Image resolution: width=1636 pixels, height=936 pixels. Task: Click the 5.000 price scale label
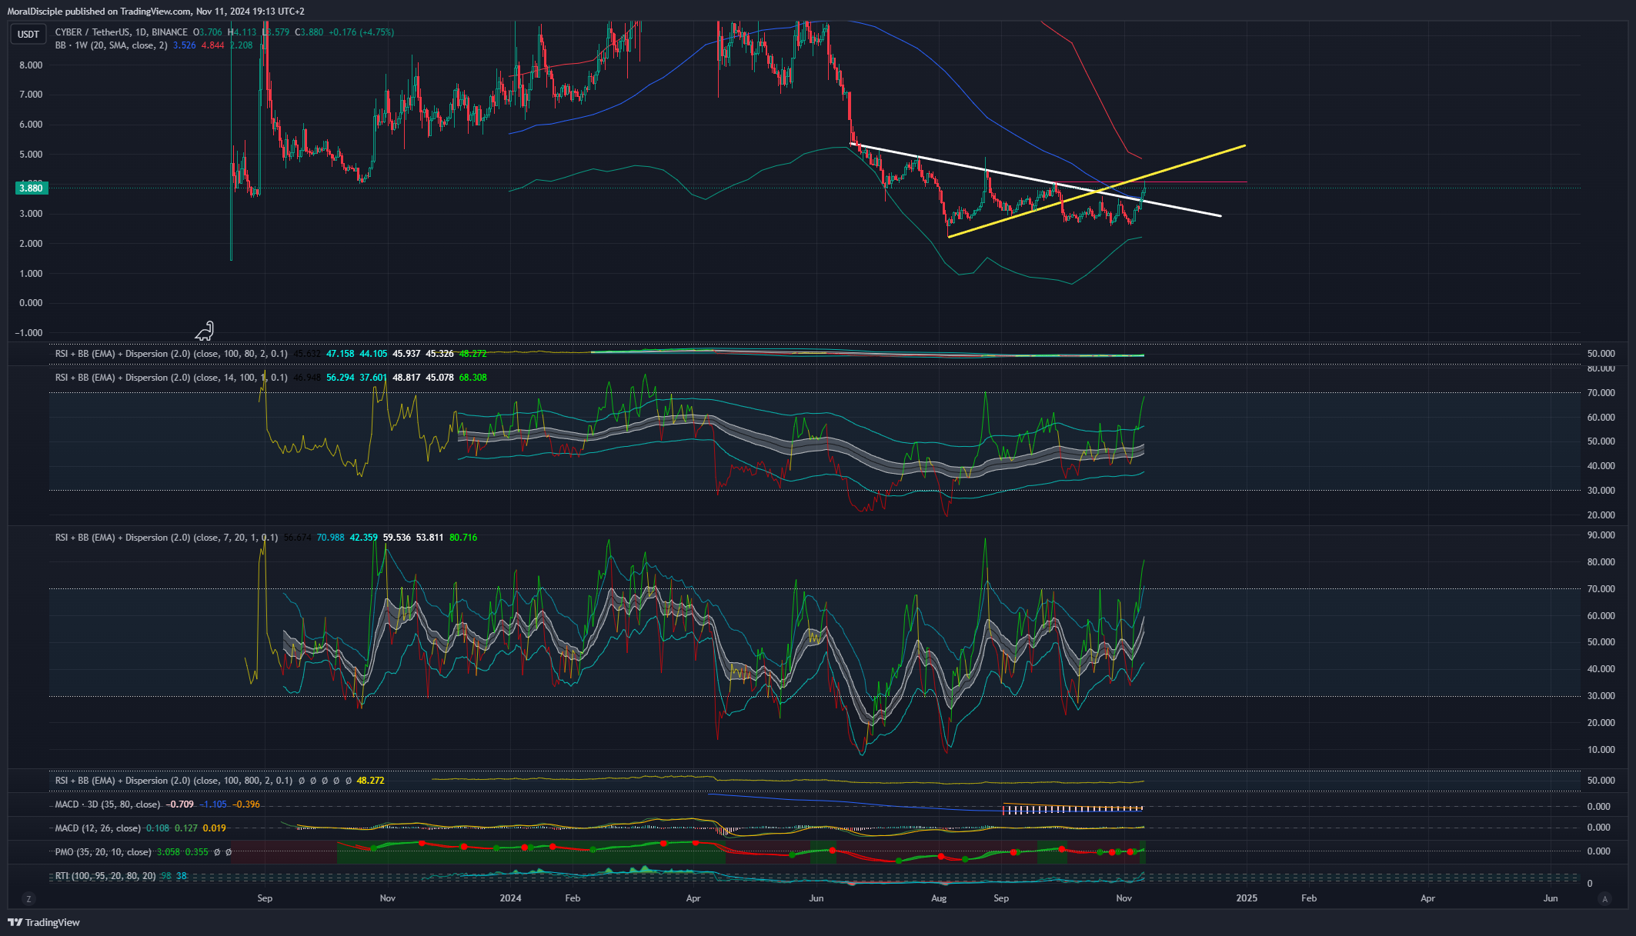[31, 155]
